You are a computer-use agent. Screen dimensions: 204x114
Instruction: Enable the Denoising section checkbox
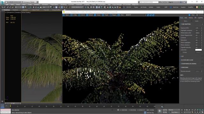coord(202,67)
